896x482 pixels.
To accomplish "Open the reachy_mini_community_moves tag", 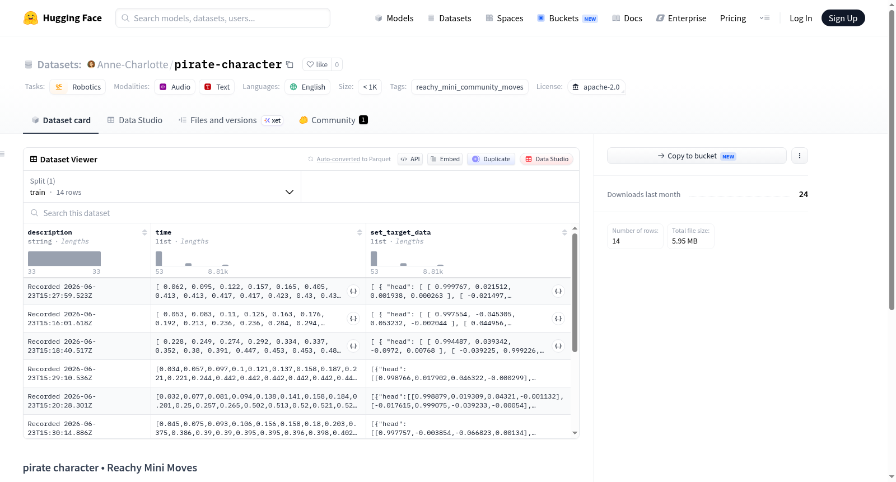I will click(x=470, y=87).
